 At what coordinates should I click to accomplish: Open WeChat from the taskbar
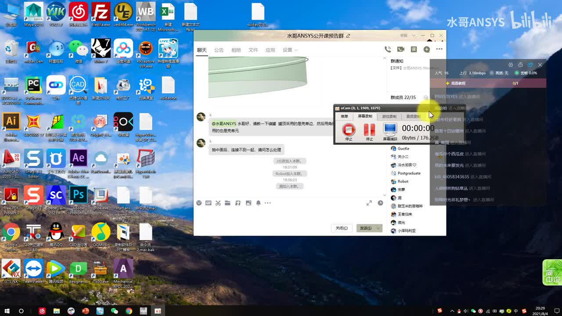point(115,311)
